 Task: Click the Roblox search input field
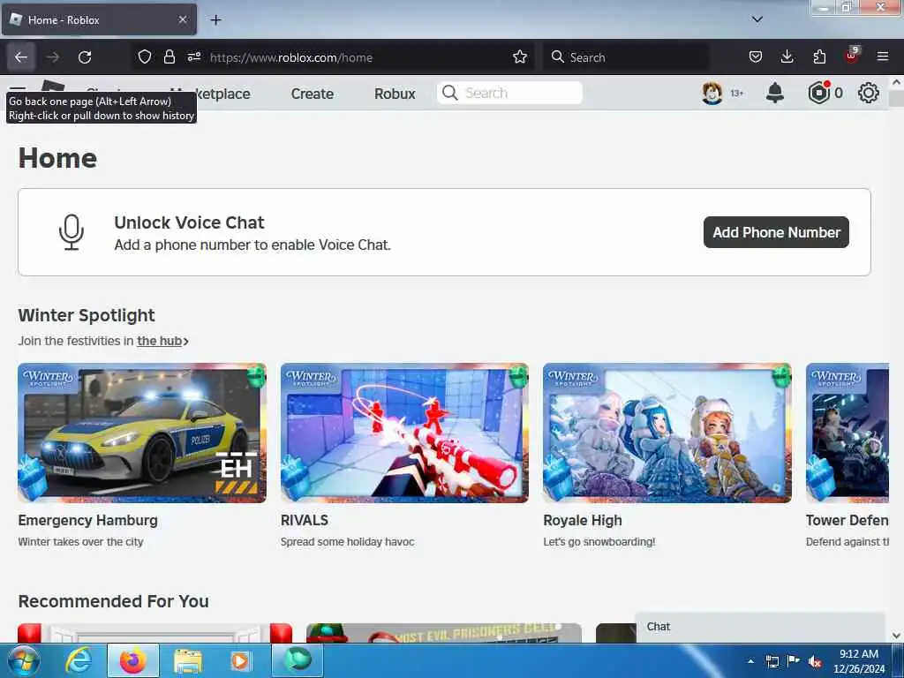[509, 93]
